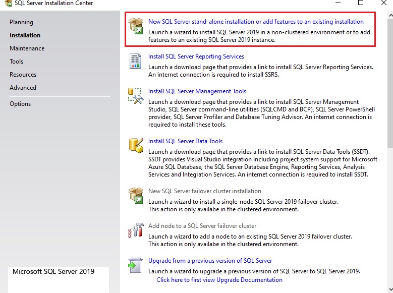
Task: Click the stand-alone installation description text
Action: [259, 36]
